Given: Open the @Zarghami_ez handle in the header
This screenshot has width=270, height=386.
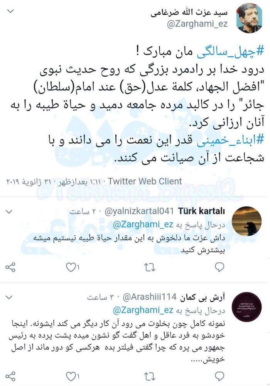Looking at the screenshot, I should (197, 24).
